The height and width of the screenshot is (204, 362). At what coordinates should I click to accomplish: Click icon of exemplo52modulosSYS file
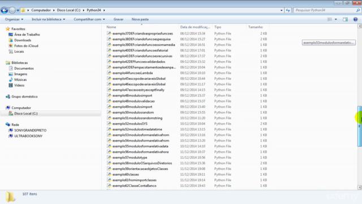[x=109, y=124]
